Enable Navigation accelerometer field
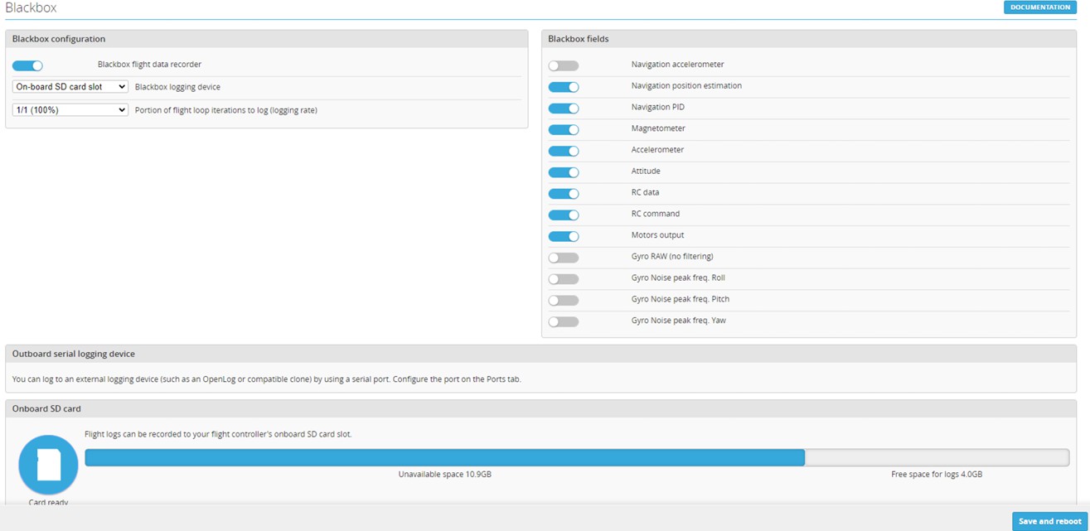The width and height of the screenshot is (1090, 531). click(x=564, y=65)
